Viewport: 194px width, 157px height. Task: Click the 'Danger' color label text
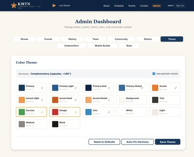[63, 110]
